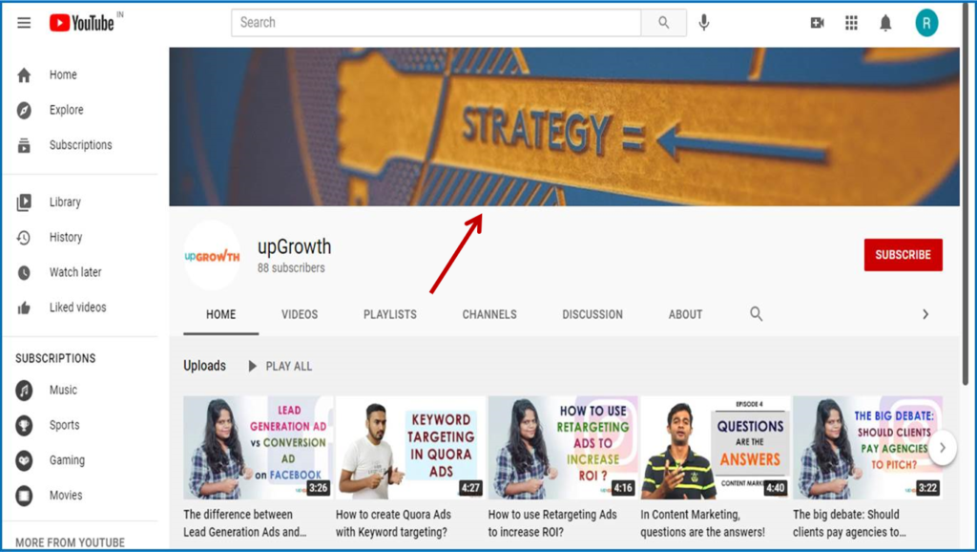The height and width of the screenshot is (552, 977).
Task: Click the Music subscription icon
Action: tap(24, 391)
